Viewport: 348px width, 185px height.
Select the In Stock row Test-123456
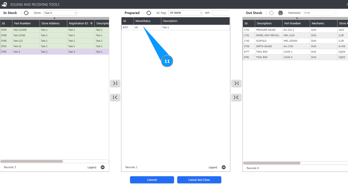tap(54, 30)
